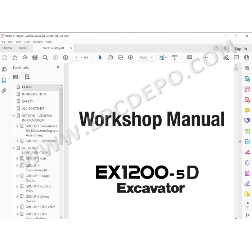Image resolution: width=252 pixels, height=252 pixels.
Task: Toggle the Bookmarks panel icon in left rail
Action: click(x=4, y=80)
